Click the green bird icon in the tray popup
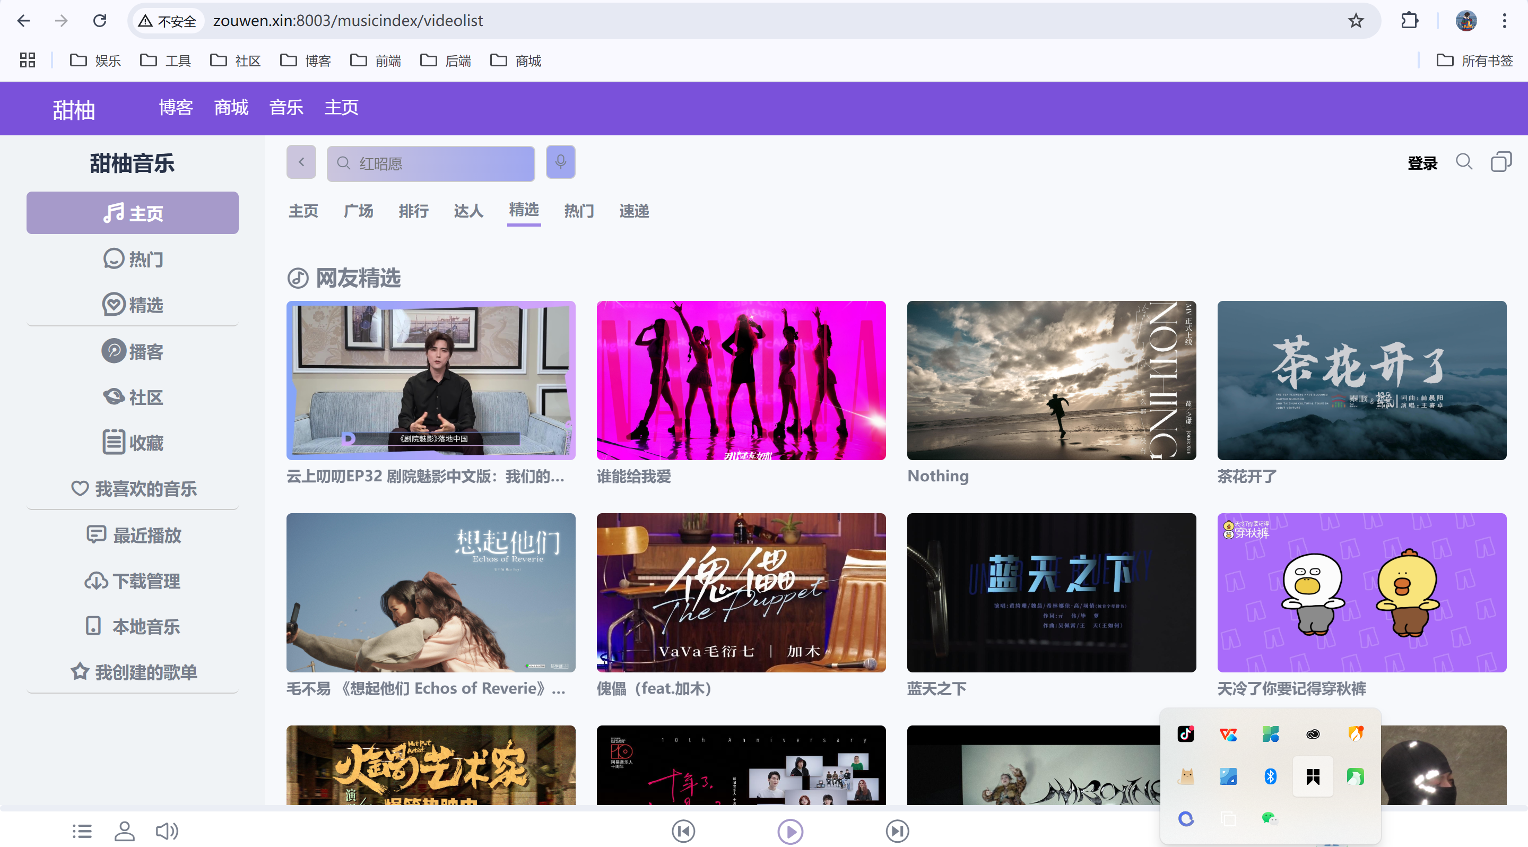The image size is (1528, 847). (x=1356, y=776)
